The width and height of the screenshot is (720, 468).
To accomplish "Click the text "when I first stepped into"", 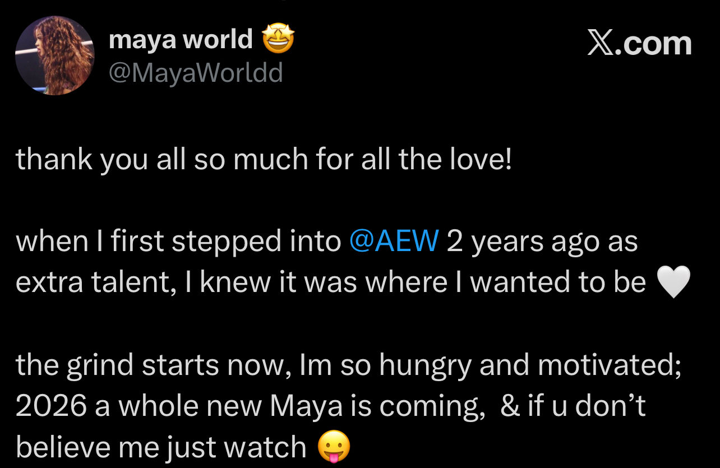I will [178, 242].
